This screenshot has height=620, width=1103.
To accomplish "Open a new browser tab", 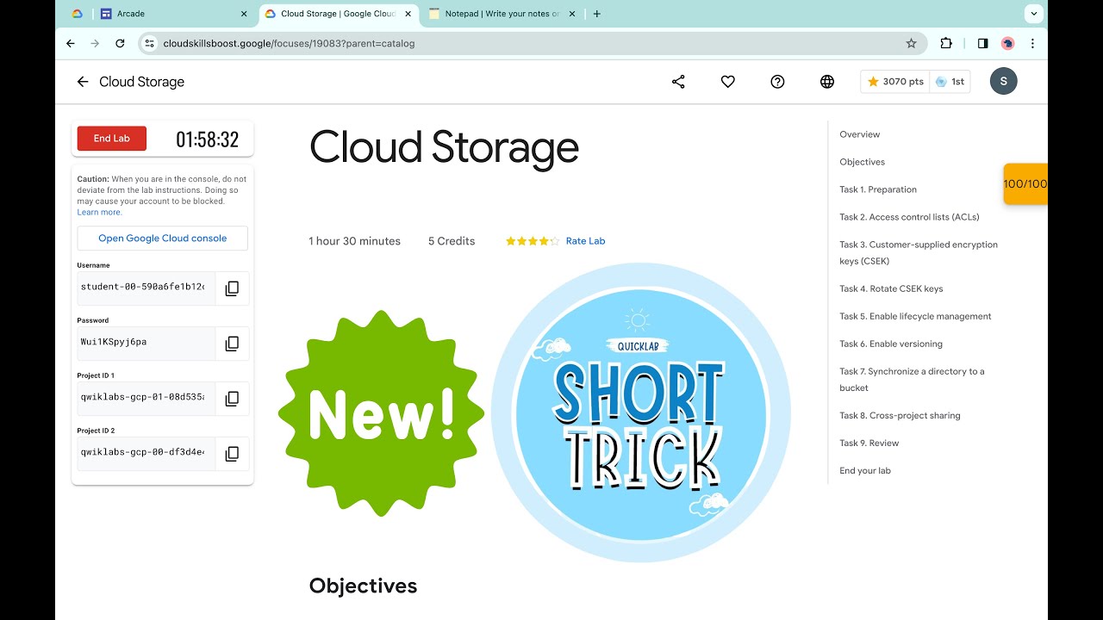I will tap(597, 14).
